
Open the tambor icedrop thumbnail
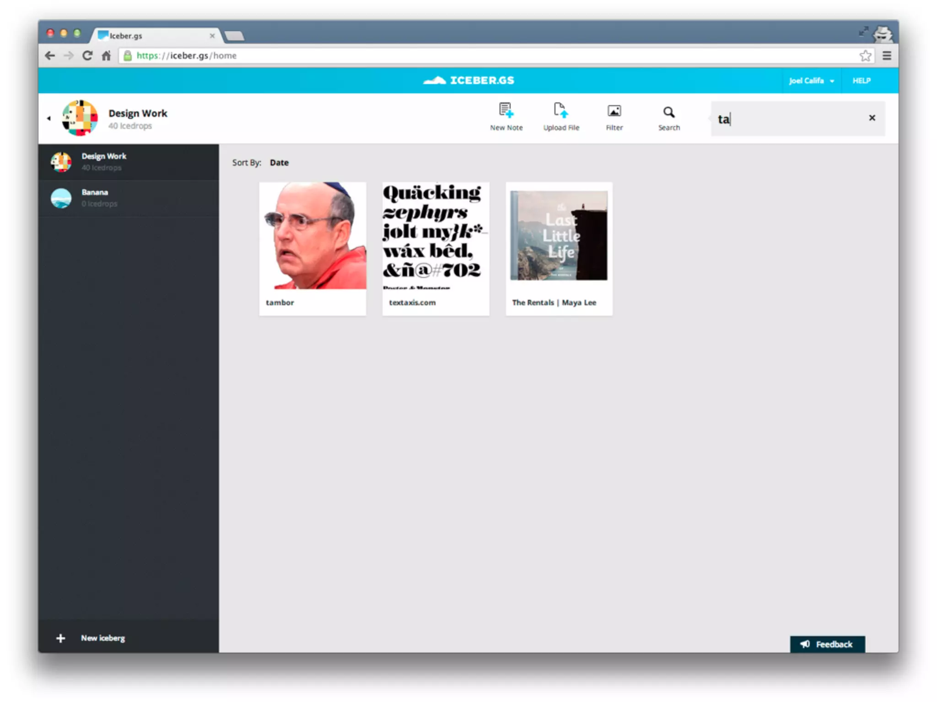[312, 236]
